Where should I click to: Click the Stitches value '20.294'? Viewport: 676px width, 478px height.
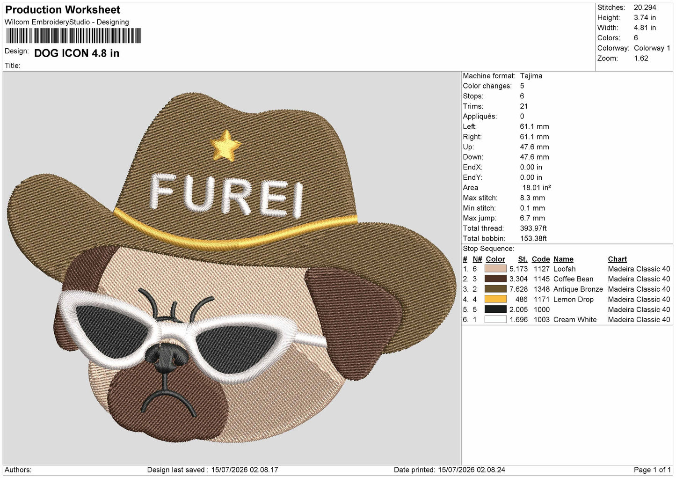pos(645,7)
